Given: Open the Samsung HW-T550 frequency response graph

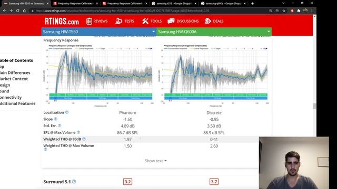Looking at the screenshot, I should coord(98,76).
